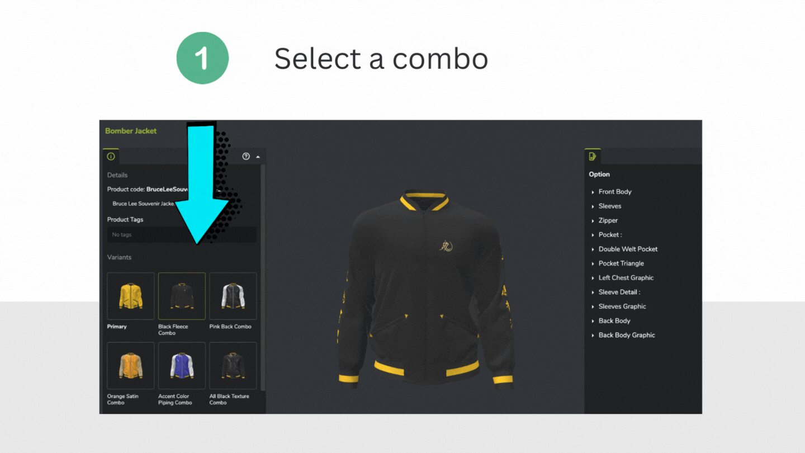The width and height of the screenshot is (805, 453).
Task: Select the Orange Satin Combo variant
Action: click(130, 366)
